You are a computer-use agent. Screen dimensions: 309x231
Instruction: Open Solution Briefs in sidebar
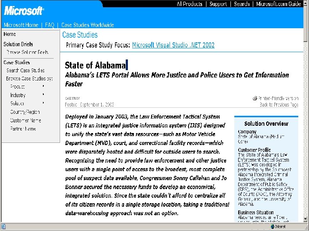[x=18, y=44]
